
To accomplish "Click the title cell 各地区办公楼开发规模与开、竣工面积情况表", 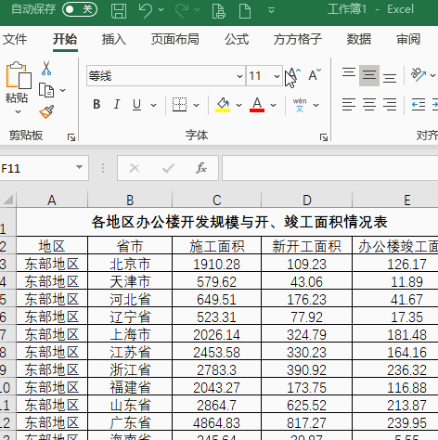I will click(x=239, y=222).
